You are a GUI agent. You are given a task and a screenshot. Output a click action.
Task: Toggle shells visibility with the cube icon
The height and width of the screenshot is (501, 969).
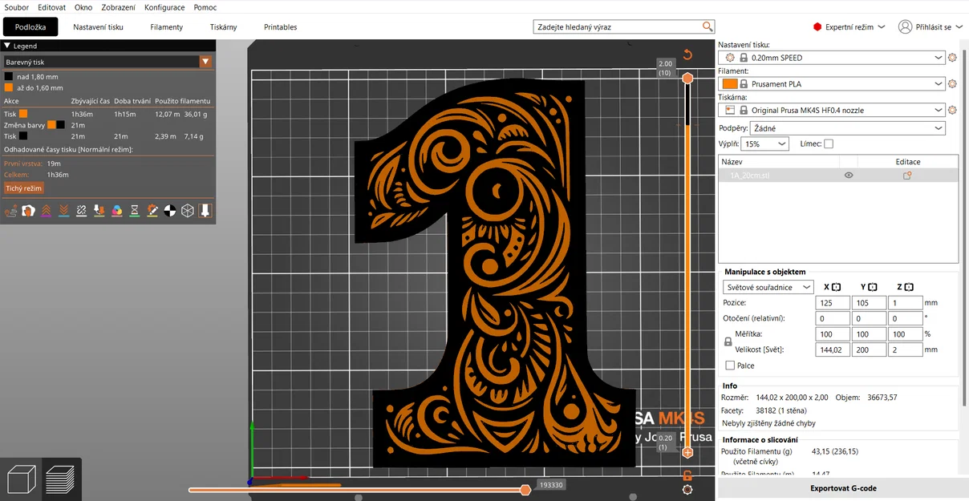(x=187, y=211)
